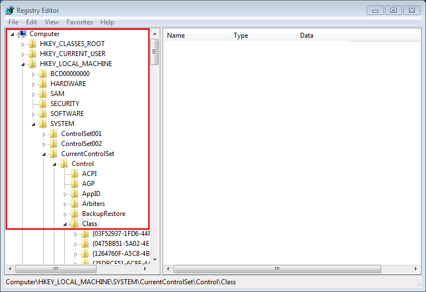Viewport: 426px width, 292px height.
Task: Click the Type column header
Action: click(263, 36)
